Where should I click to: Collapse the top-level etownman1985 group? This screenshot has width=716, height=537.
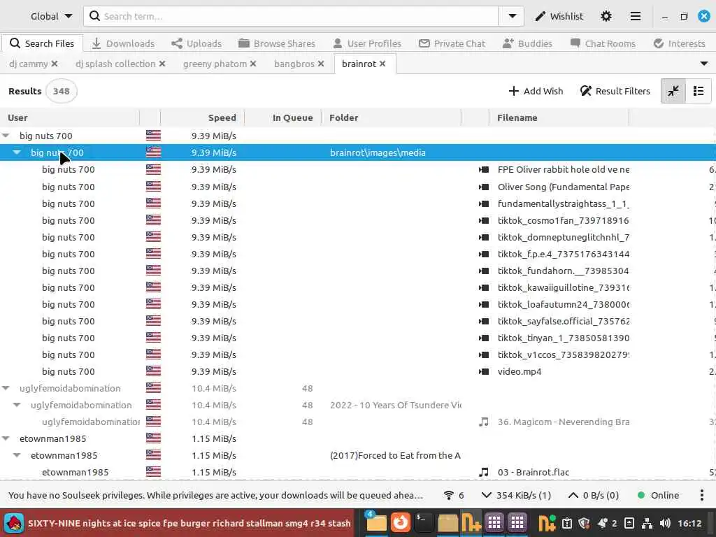pyautogui.click(x=6, y=438)
